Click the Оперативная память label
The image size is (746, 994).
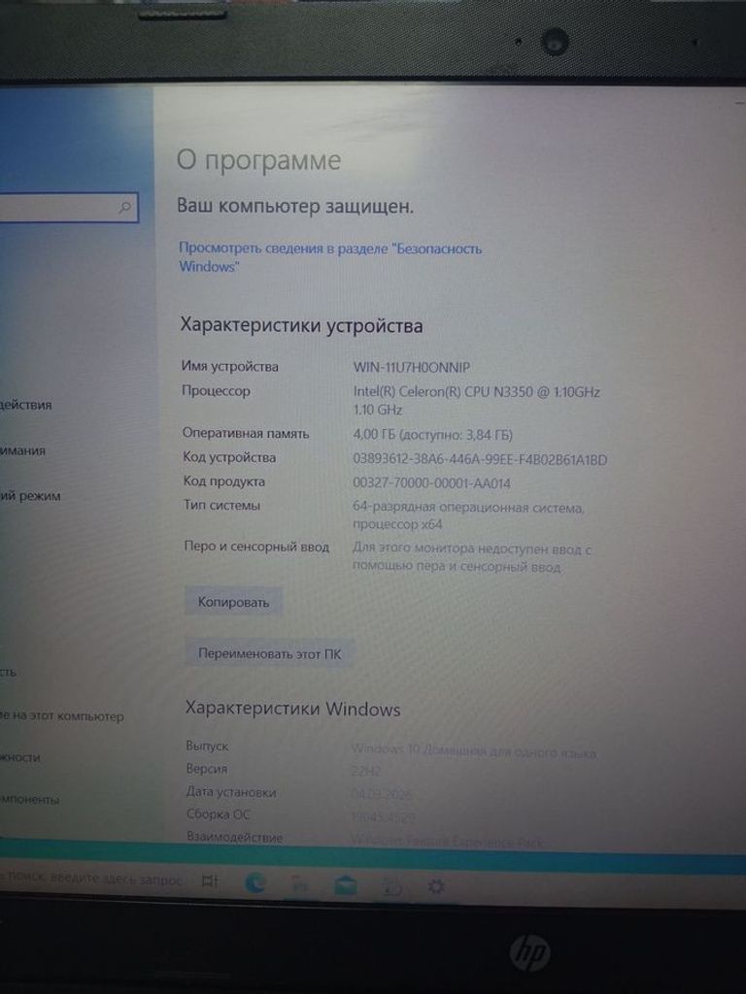pos(246,434)
